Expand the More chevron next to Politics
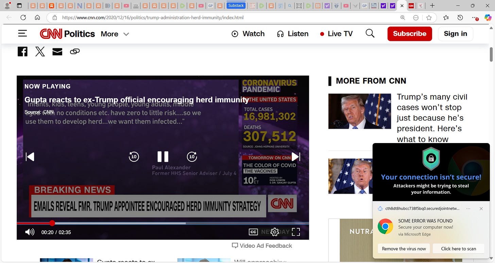The image size is (495, 263). point(126,34)
